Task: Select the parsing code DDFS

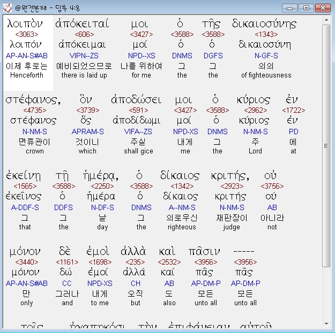Action: [x=63, y=207]
